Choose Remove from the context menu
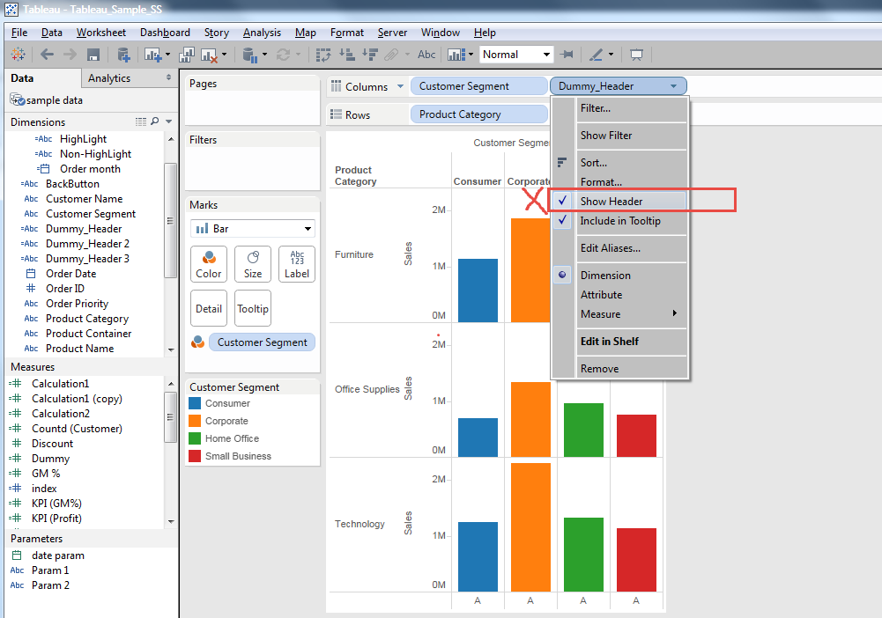This screenshot has width=882, height=618. 619,369
